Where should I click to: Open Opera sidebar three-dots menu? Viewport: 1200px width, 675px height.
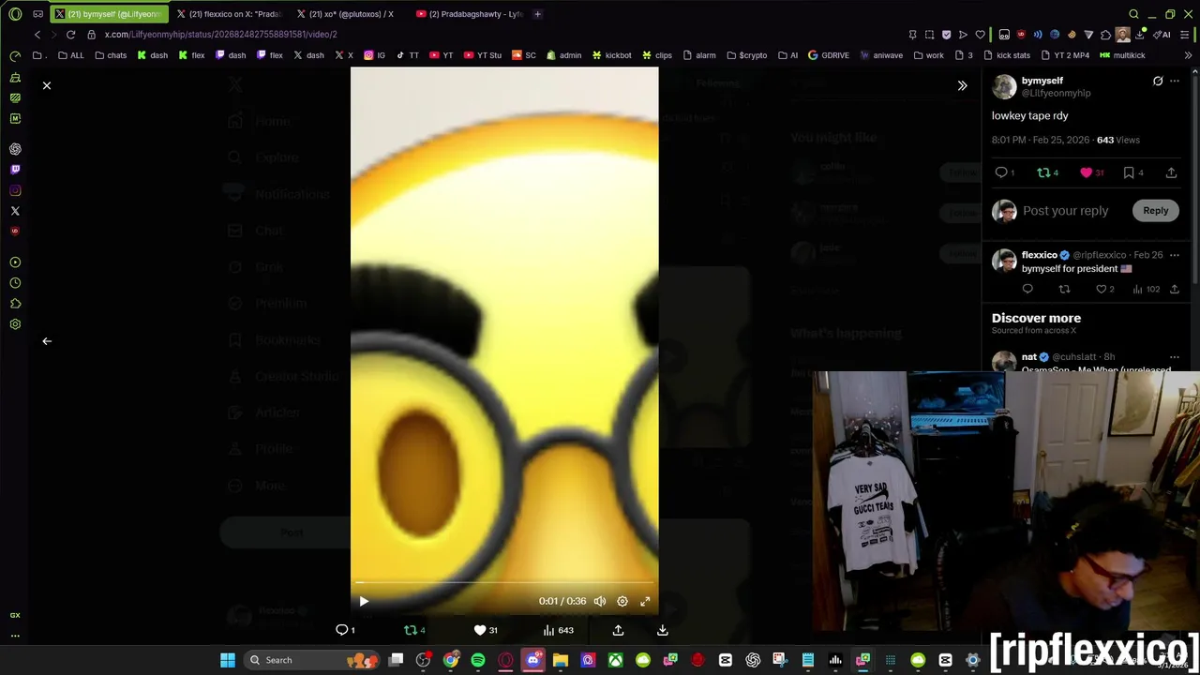coord(15,636)
